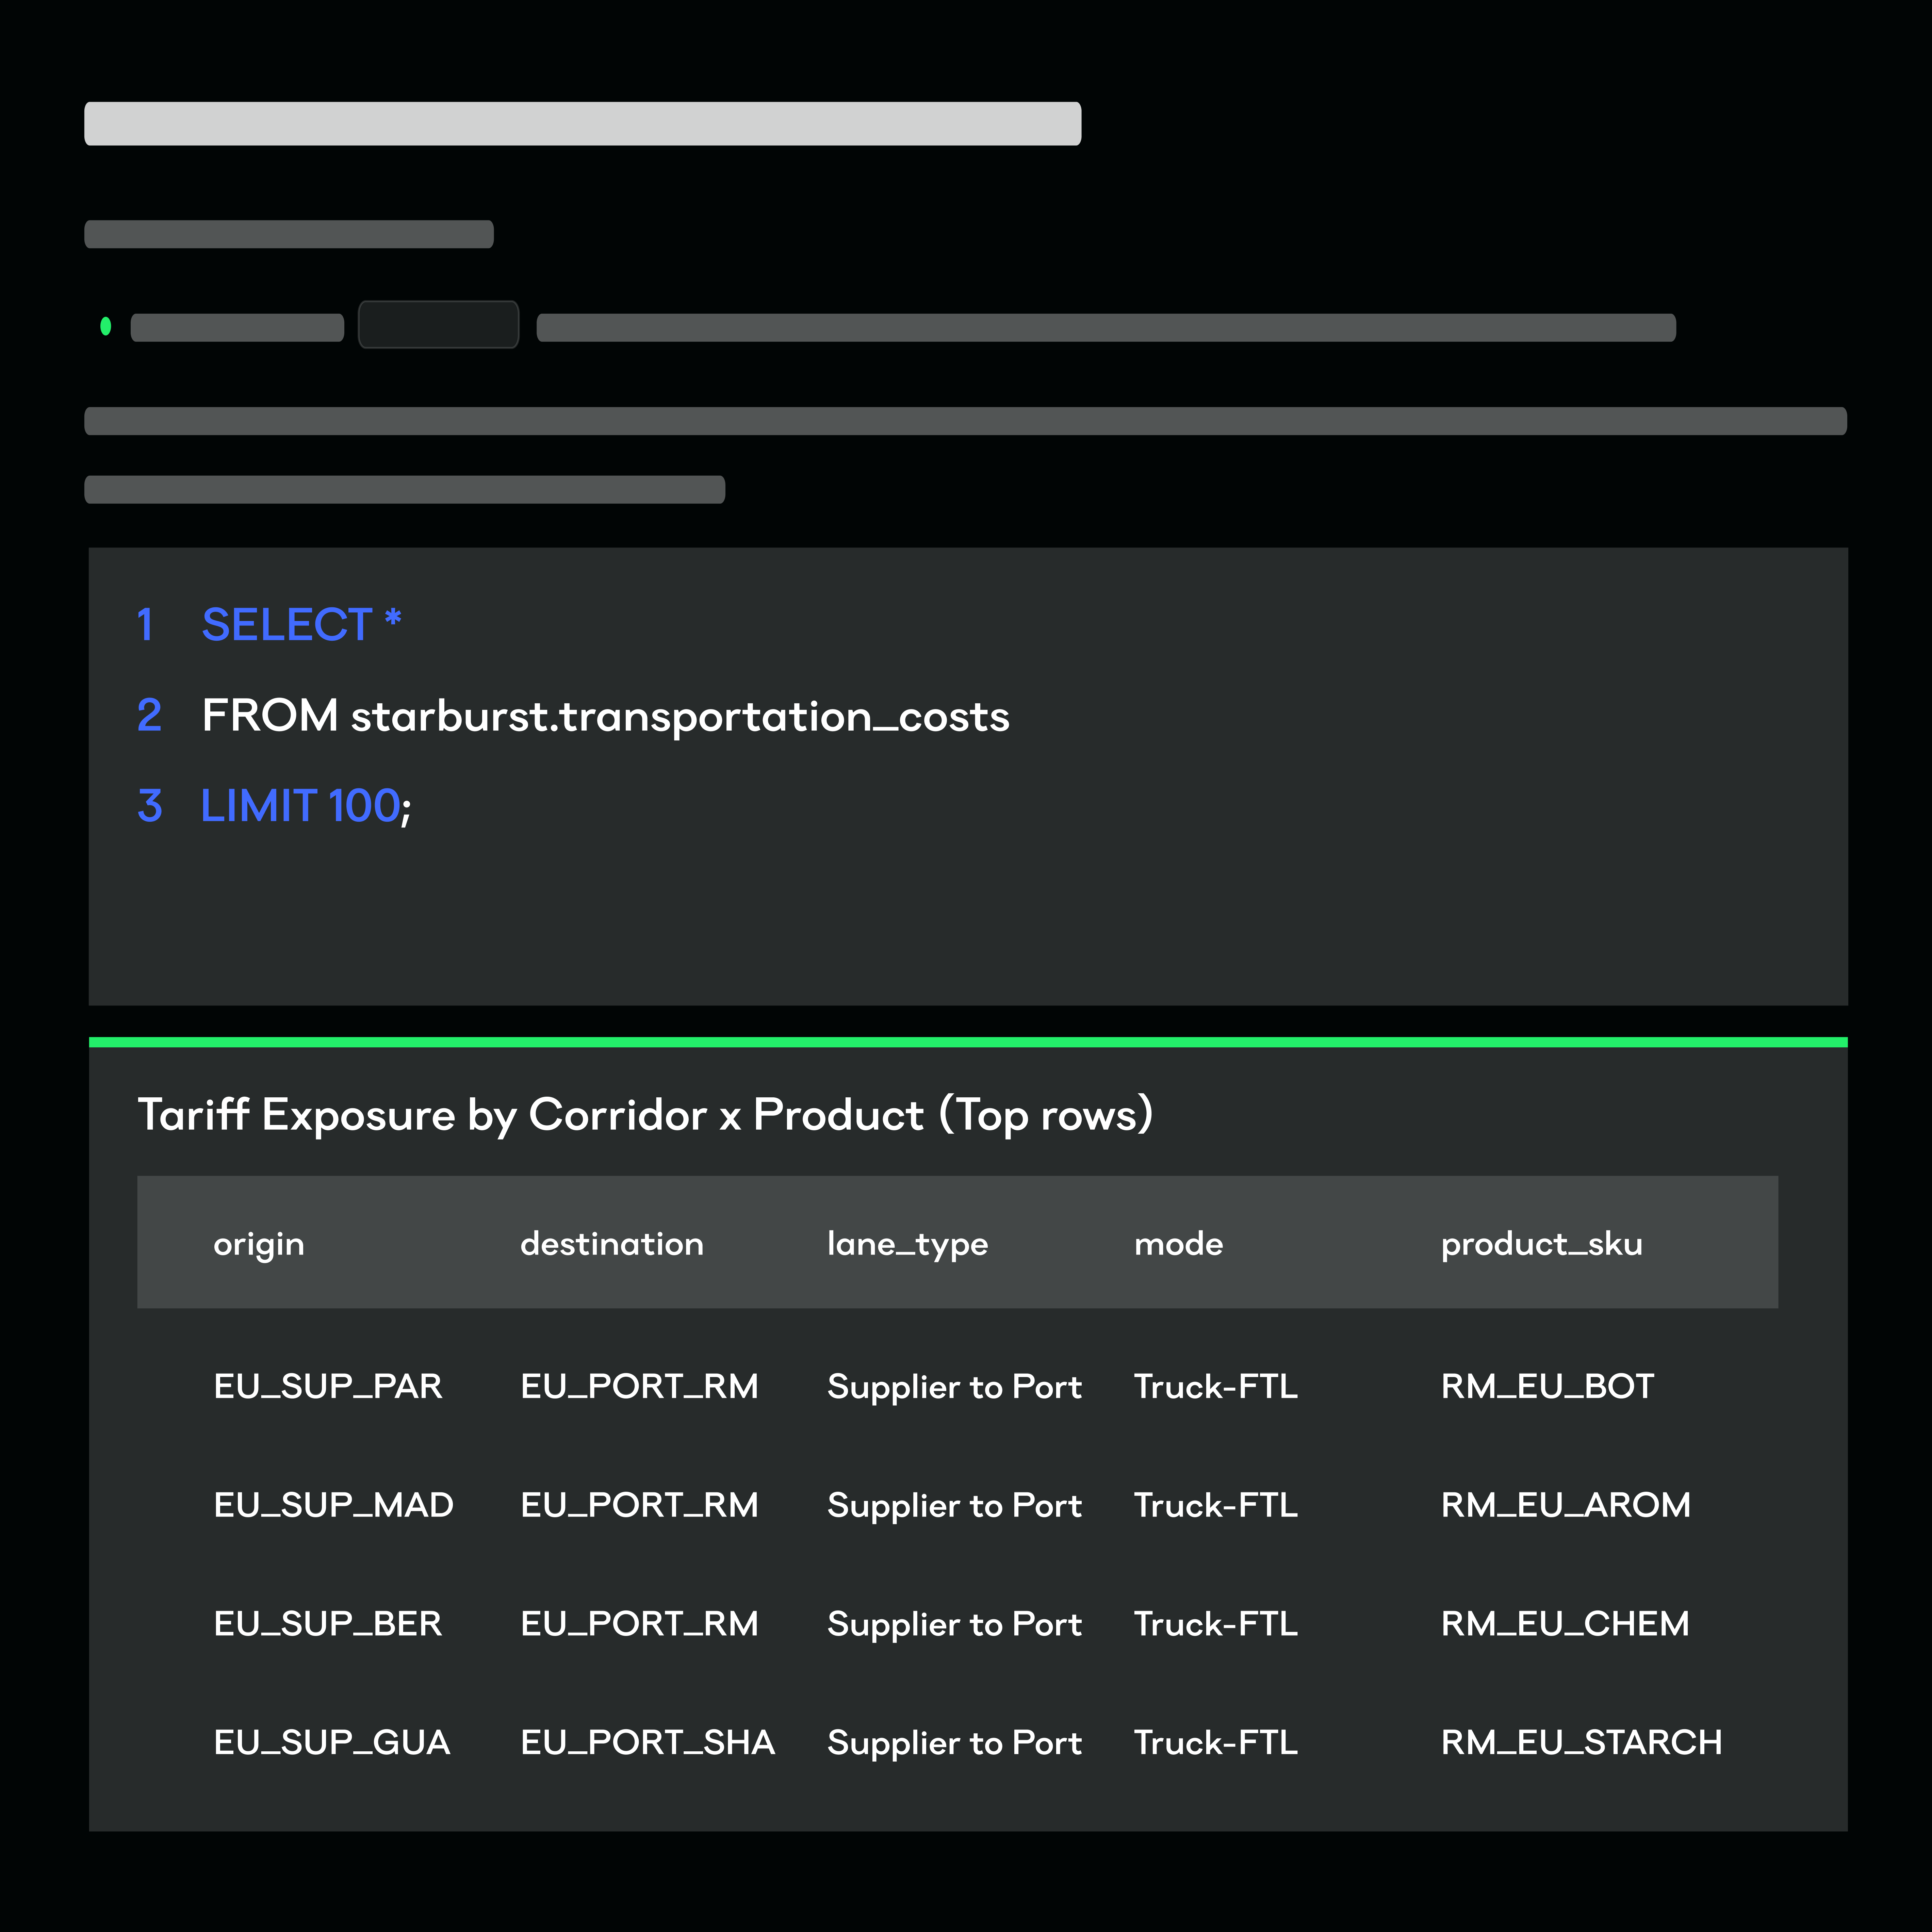Click the EU_PORT_SHA destination cell
Image resolution: width=1932 pixels, height=1932 pixels.
click(648, 1743)
